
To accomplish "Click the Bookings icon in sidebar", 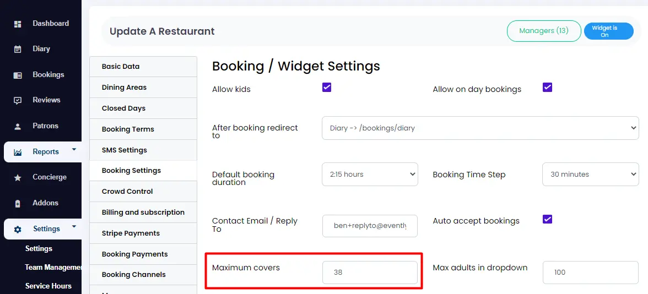I will pos(18,75).
